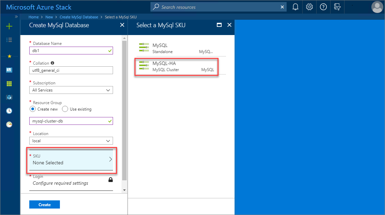Open the Dashboard from the sidebar
This screenshot has width=385, height=215.
[9, 70]
